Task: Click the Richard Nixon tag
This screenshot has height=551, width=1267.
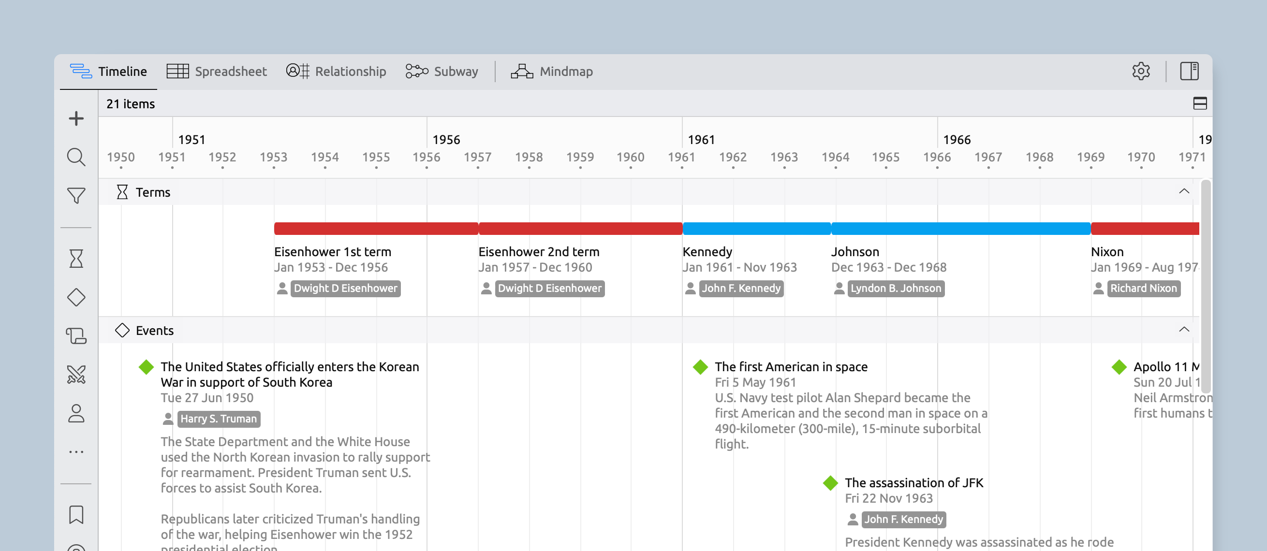Action: tap(1144, 289)
